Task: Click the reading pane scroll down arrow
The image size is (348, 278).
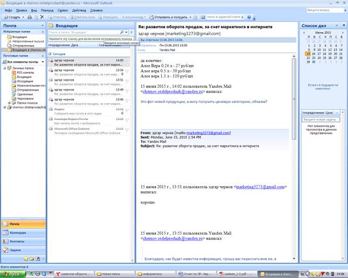Action: click(294, 259)
